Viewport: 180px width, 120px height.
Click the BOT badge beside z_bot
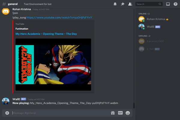[157, 49]
